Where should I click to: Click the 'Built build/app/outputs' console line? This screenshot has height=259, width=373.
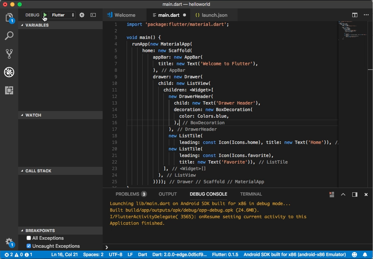point(184,210)
